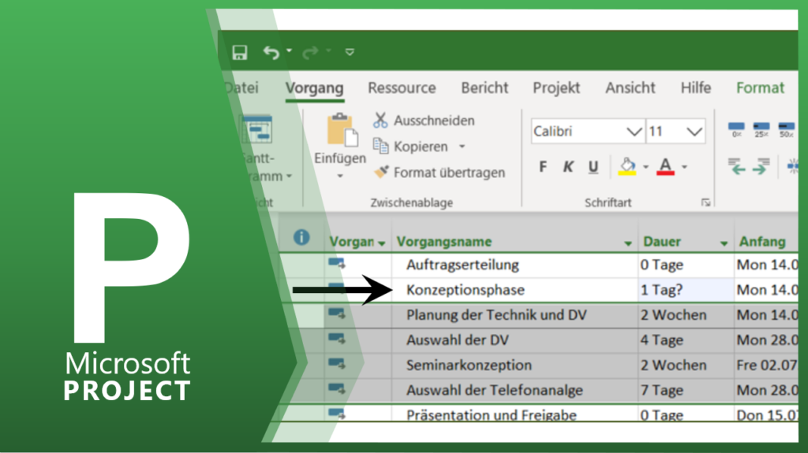Viewport: 808px width, 453px height.
Task: Toggle bold (F) formatting
Action: (x=543, y=167)
